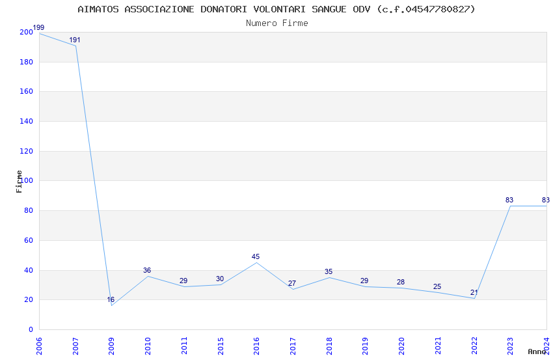
Task: Click the year 2015 on the x-axis
Action: pyautogui.click(x=221, y=346)
